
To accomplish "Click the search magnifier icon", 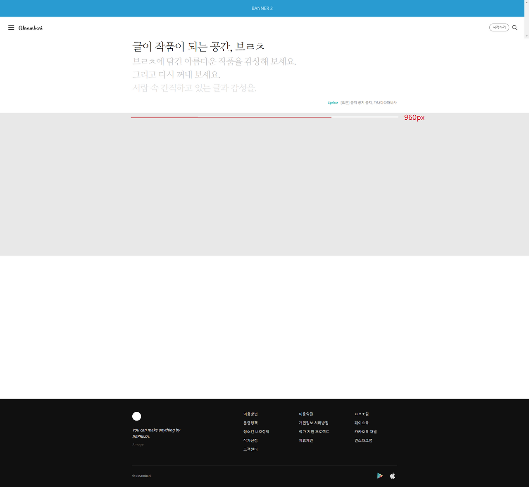I will coord(515,27).
